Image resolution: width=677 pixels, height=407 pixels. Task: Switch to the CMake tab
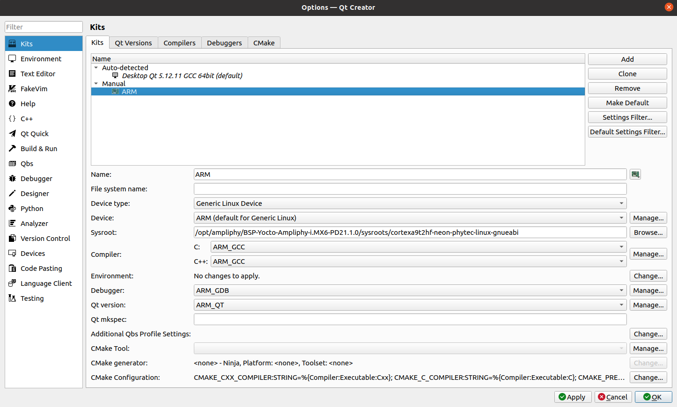coord(264,43)
